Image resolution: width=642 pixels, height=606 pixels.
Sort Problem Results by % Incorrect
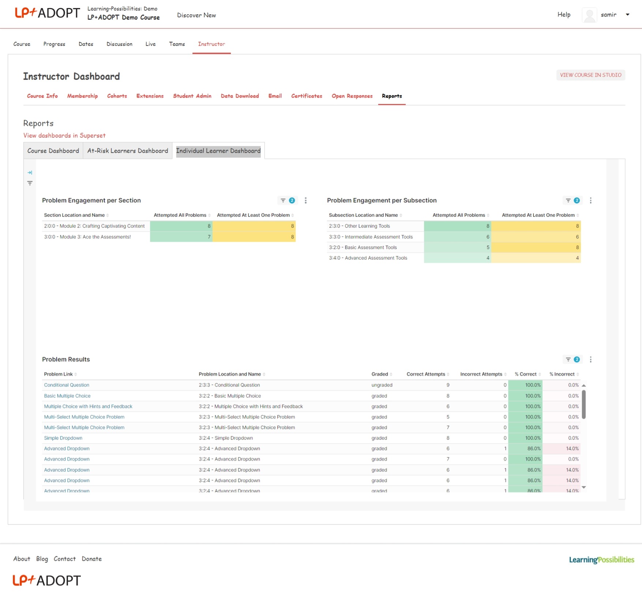click(564, 374)
